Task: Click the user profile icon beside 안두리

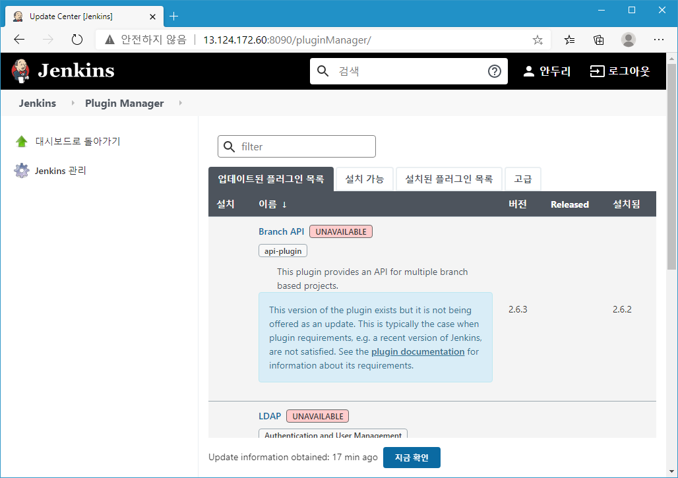Action: 528,71
